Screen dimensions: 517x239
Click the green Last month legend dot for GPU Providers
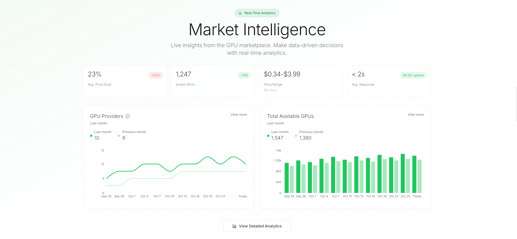coord(91,136)
